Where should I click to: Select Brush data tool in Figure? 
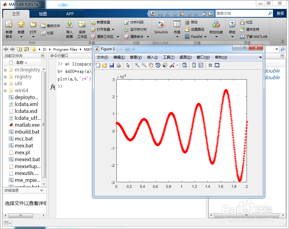172,65
